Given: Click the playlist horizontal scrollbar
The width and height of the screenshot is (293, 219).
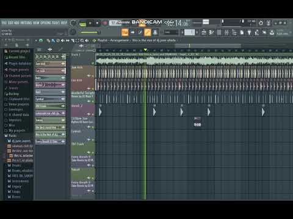Looking at the screenshot, I should coord(208,46).
